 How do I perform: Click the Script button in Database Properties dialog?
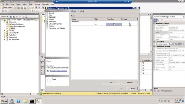73,11
